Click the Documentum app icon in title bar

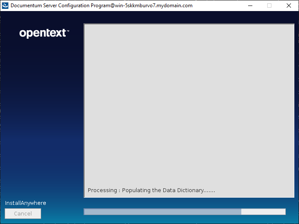click(5, 6)
